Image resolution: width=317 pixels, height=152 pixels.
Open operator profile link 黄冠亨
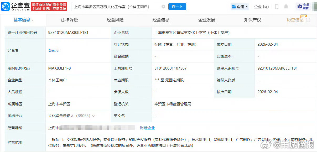point(54,50)
